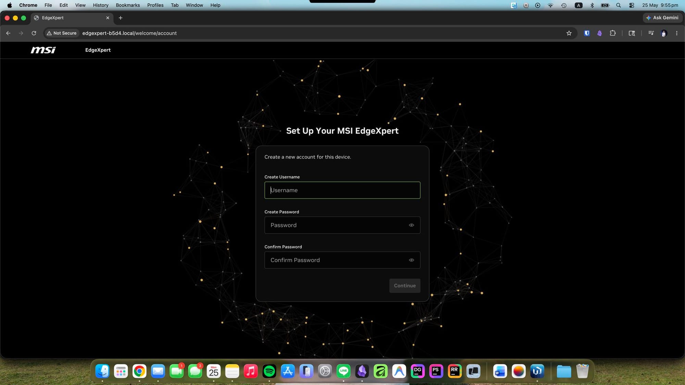This screenshot has height=385, width=685.
Task: Reveal the Confirm Password field's text
Action: pos(411,260)
